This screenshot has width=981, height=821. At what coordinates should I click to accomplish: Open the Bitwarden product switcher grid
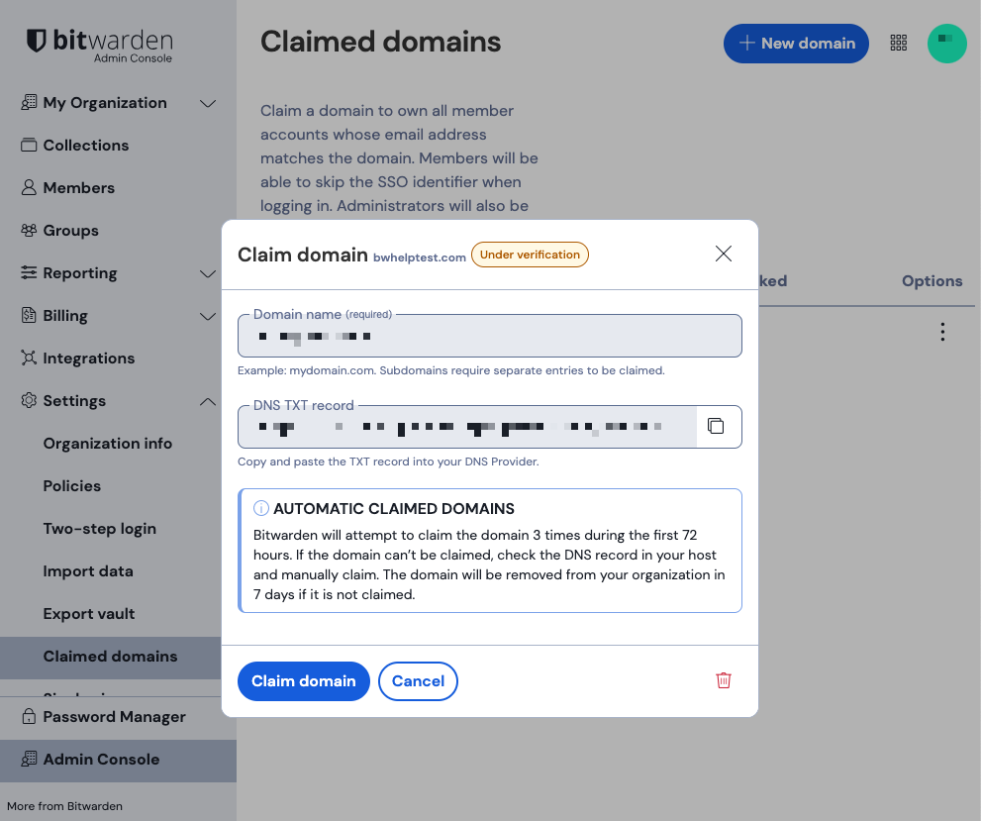(898, 43)
